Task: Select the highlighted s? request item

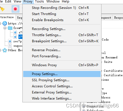Action: click(20, 37)
